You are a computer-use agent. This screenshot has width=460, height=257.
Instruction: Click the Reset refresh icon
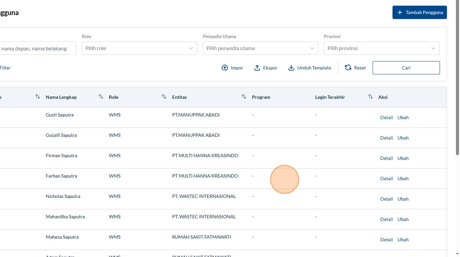pyautogui.click(x=348, y=68)
